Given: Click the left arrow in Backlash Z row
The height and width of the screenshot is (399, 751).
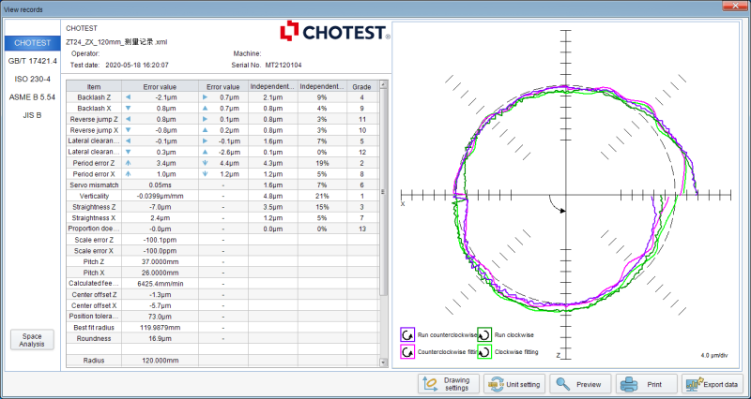Looking at the screenshot, I should click(129, 97).
